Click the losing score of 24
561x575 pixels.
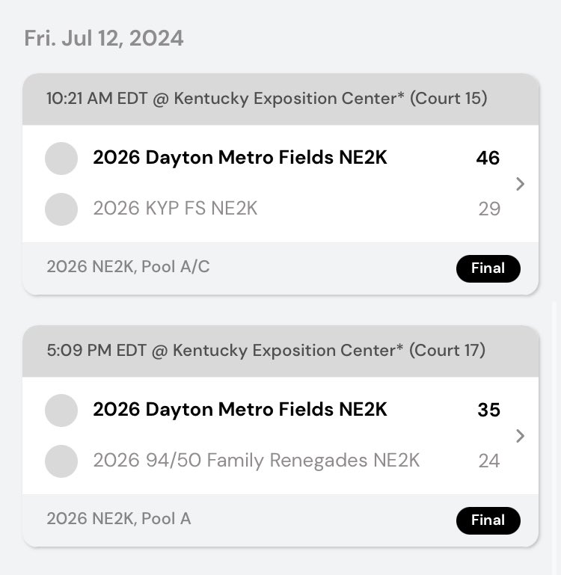click(489, 461)
